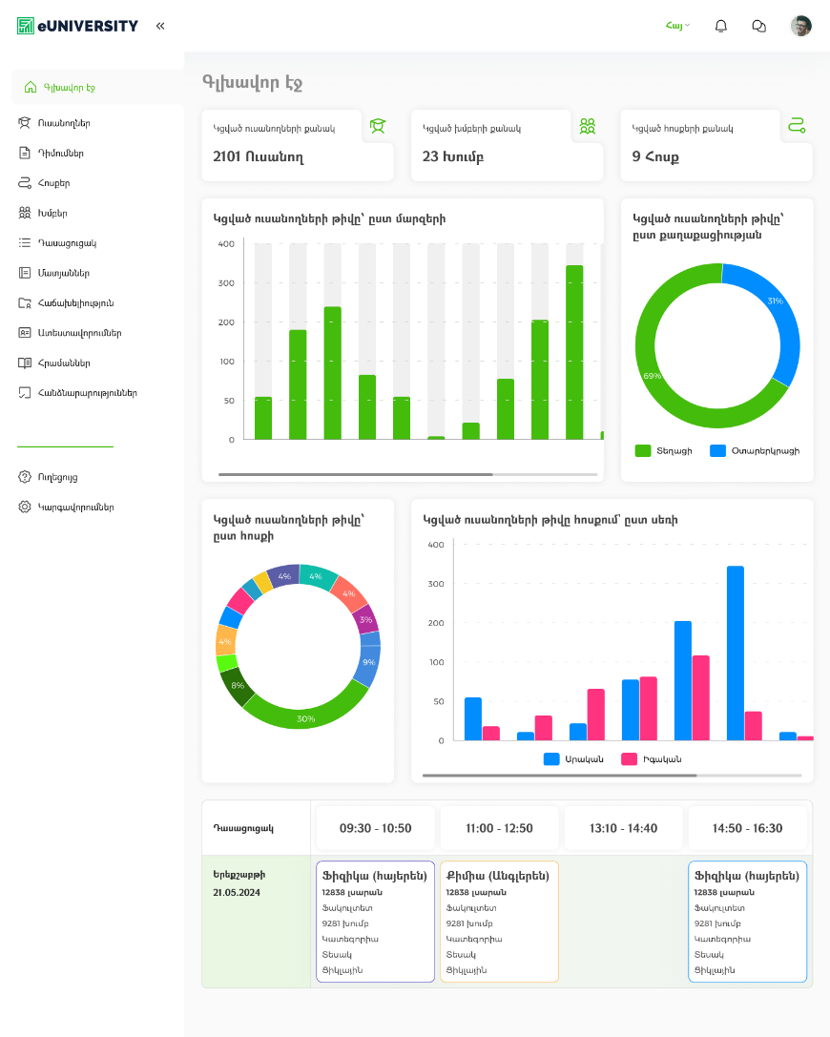The height and width of the screenshot is (1037, 830).
Task: Open the notification bell
Action: (x=721, y=26)
